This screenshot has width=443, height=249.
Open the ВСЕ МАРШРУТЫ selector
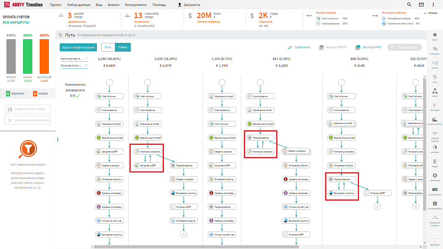coord(16,23)
